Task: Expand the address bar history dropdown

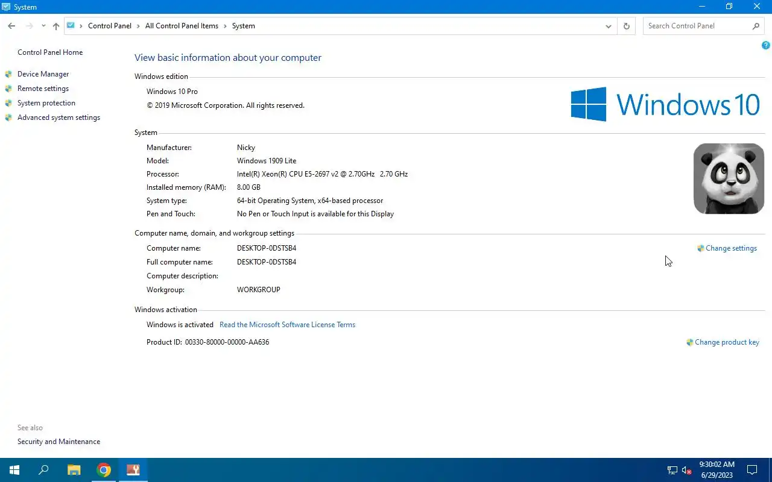Action: point(609,26)
